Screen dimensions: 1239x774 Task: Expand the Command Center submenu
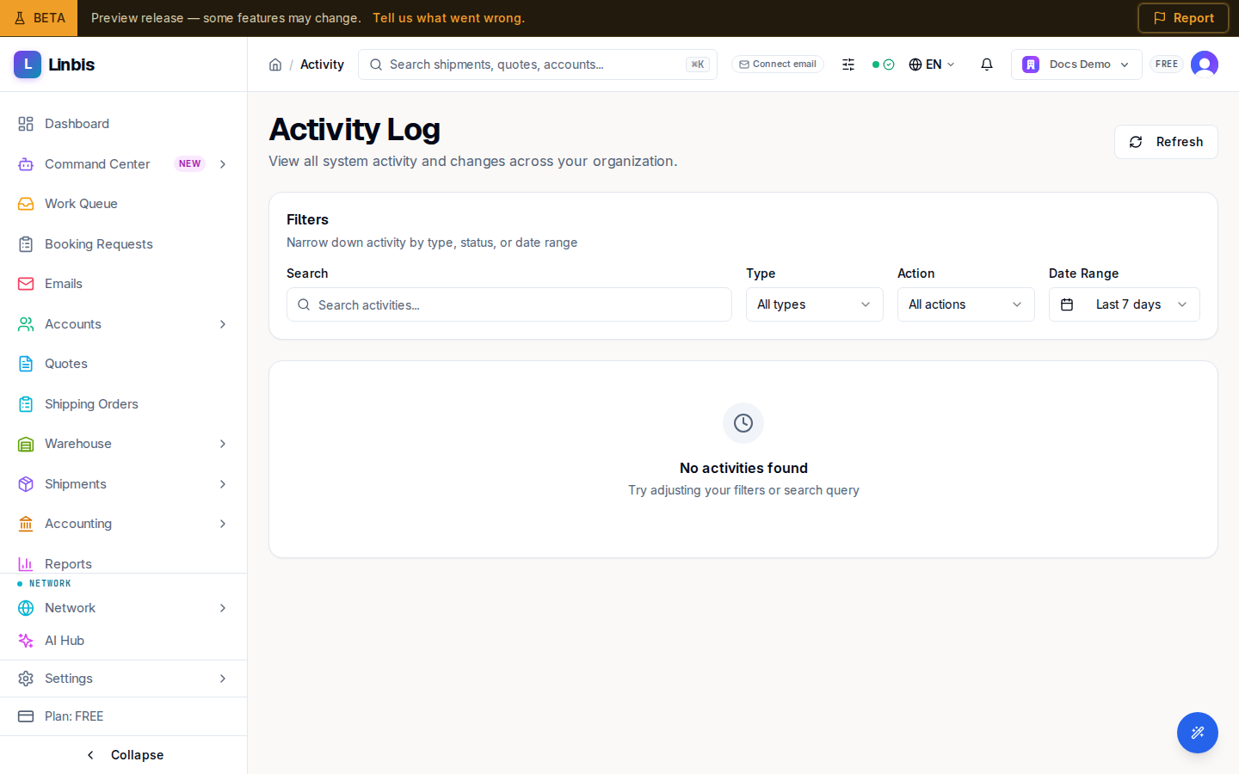click(223, 164)
